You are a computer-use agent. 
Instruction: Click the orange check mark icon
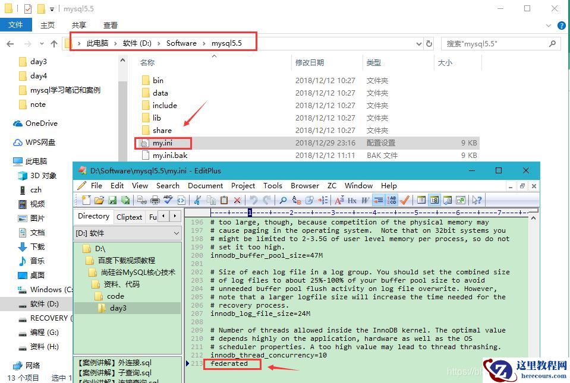[404, 200]
